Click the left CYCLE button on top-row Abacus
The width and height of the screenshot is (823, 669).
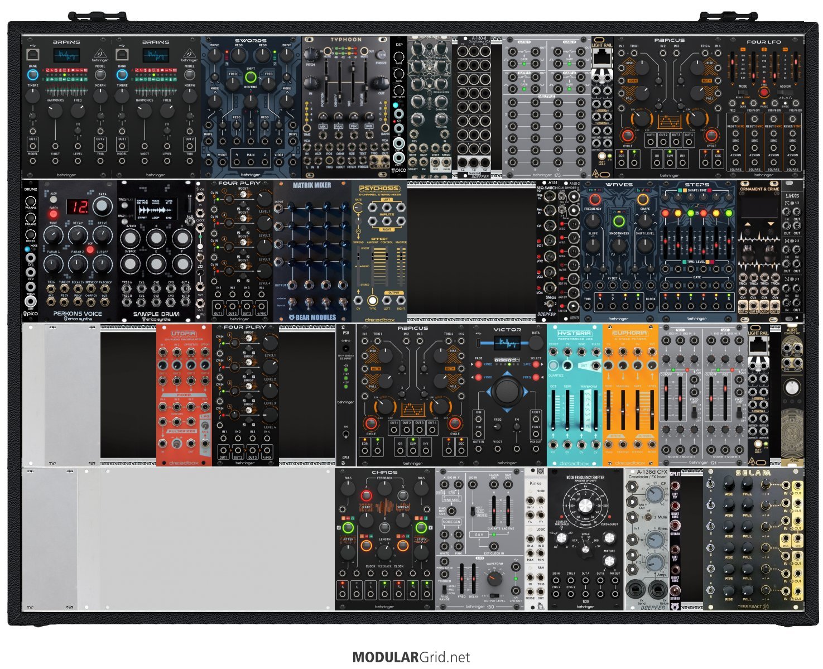click(628, 136)
